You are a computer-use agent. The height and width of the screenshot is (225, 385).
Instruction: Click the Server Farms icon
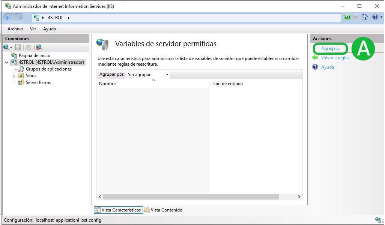[21, 82]
